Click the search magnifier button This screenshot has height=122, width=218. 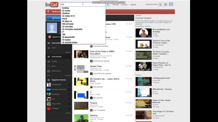tap(108, 4)
